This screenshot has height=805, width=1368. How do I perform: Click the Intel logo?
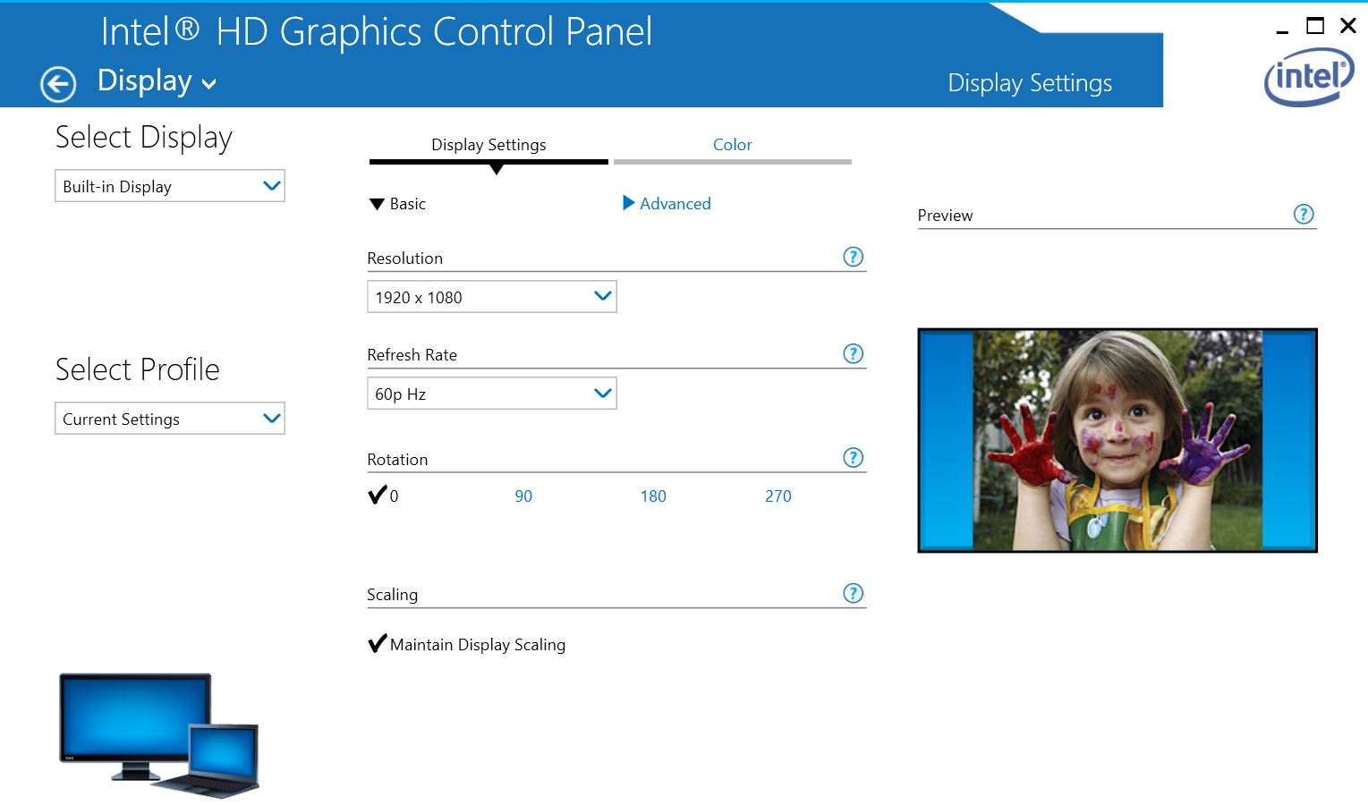pos(1309,77)
